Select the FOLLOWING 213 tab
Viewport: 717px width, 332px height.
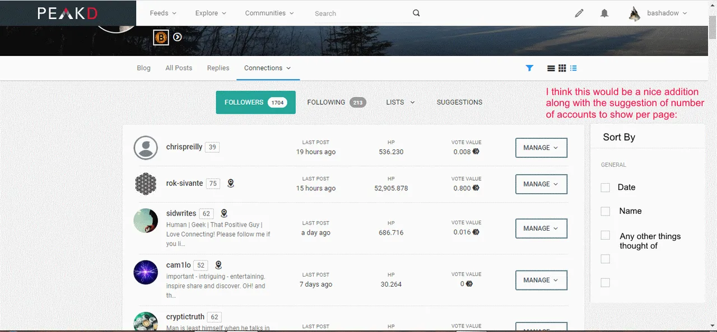pyautogui.click(x=337, y=102)
